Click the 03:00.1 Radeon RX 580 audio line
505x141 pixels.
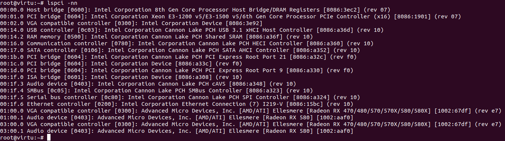click(177, 131)
